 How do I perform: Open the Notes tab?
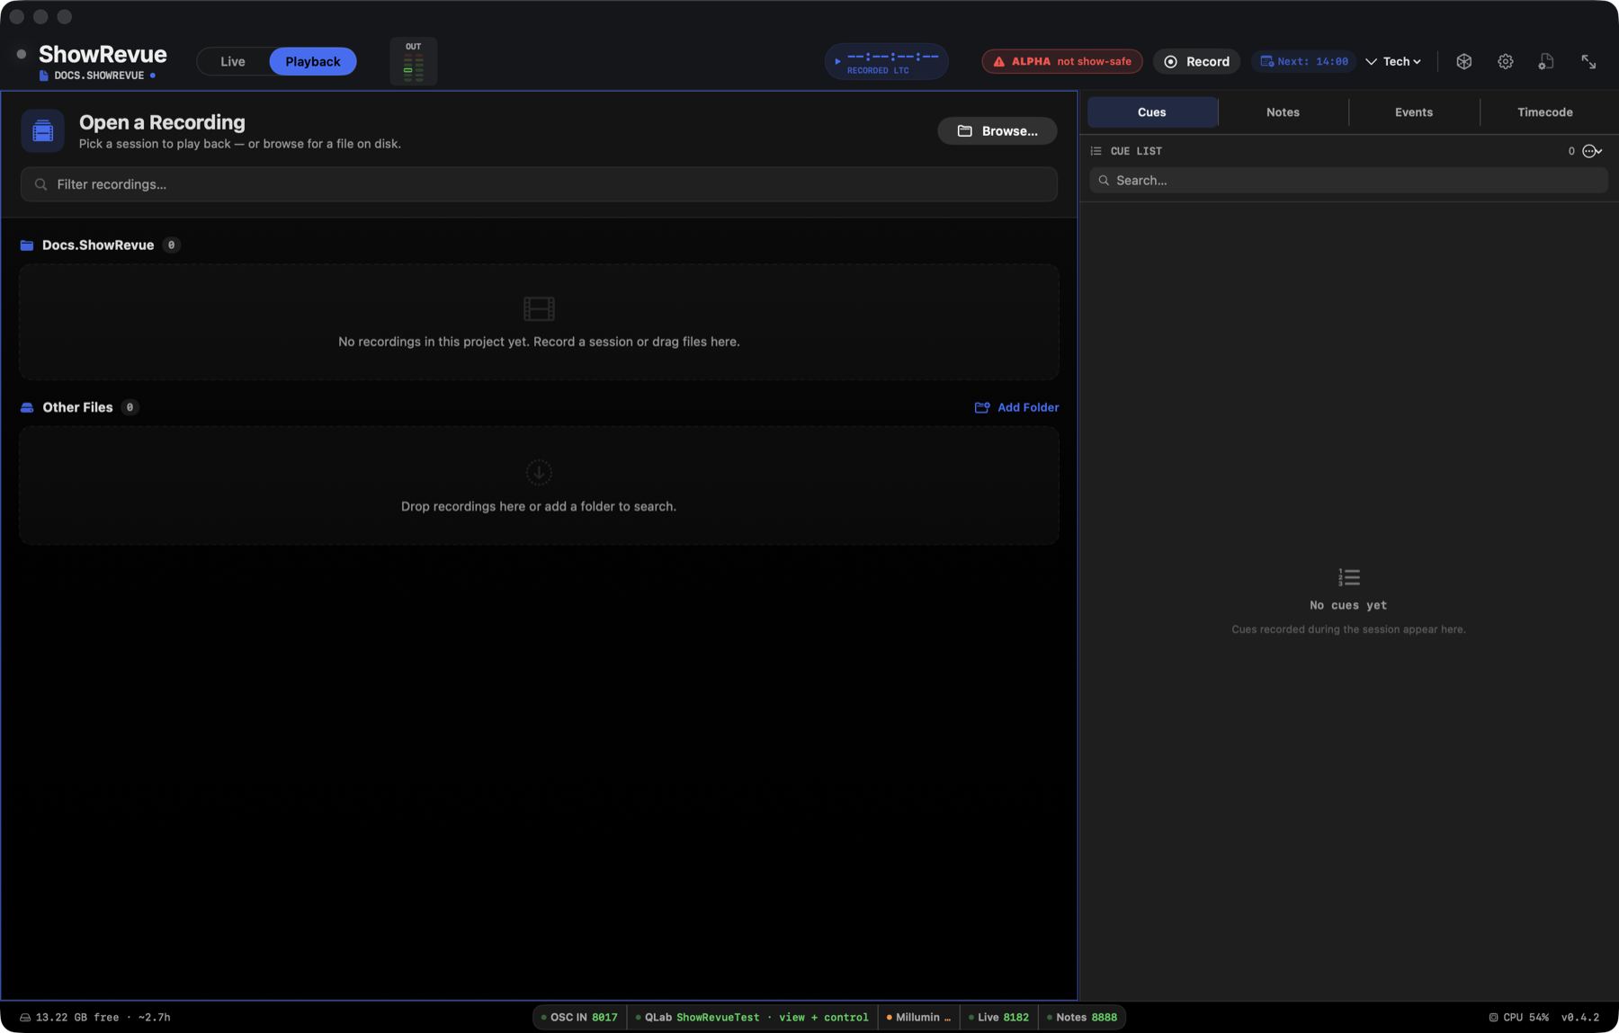(x=1283, y=112)
